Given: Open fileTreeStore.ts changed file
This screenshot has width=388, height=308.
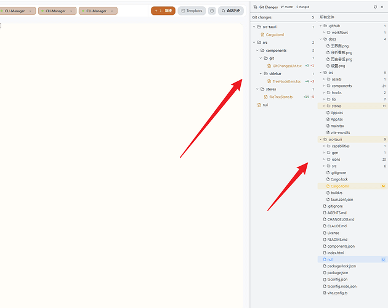Looking at the screenshot, I should coord(281,97).
